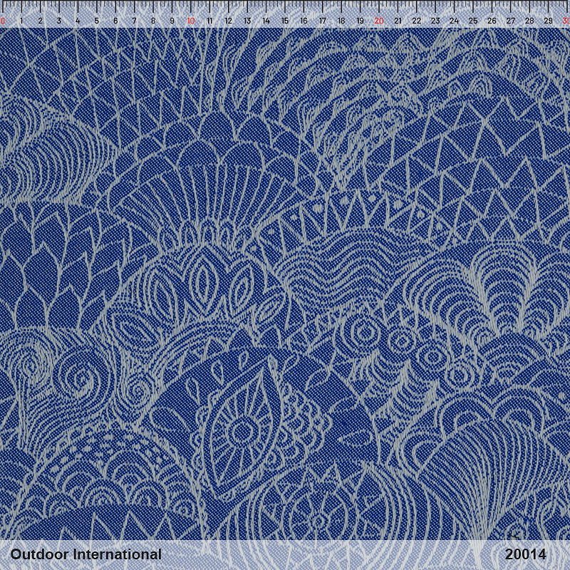Click ruler number 23

[x=435, y=21]
